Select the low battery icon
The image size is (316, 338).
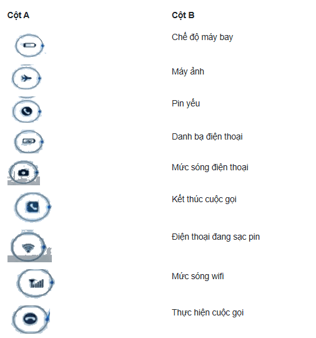(30, 46)
